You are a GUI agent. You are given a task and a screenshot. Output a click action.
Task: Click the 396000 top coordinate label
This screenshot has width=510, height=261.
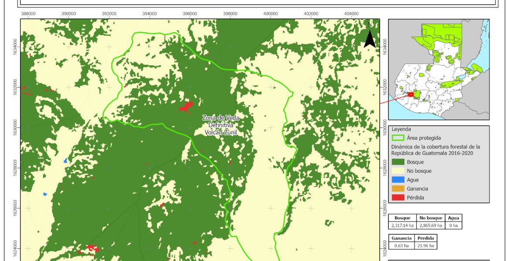[190, 14]
